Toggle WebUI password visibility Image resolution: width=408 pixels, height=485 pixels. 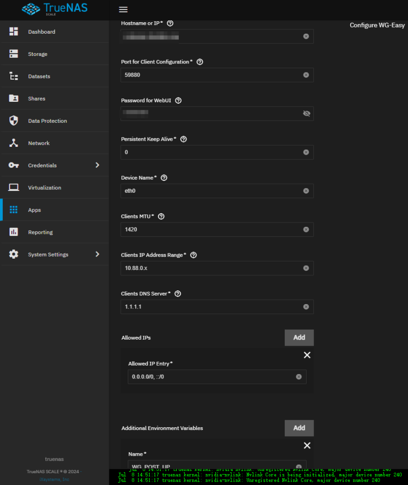click(x=307, y=114)
